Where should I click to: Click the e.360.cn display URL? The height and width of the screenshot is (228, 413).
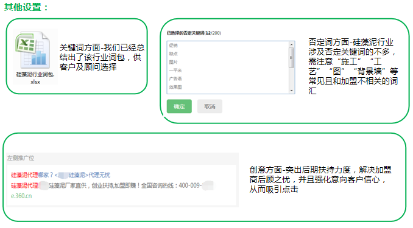21,196
